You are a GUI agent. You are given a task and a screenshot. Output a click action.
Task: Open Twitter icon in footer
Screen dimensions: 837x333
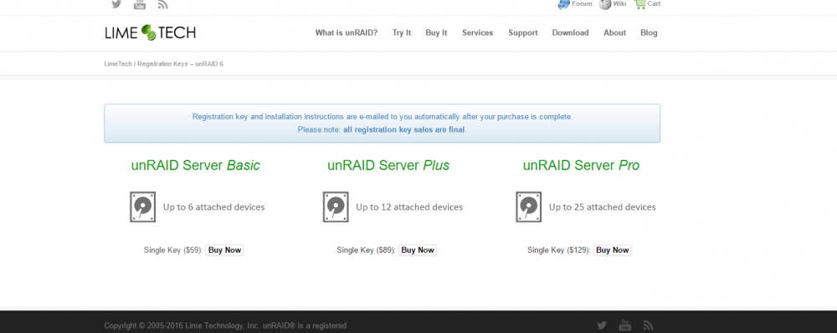(x=602, y=325)
